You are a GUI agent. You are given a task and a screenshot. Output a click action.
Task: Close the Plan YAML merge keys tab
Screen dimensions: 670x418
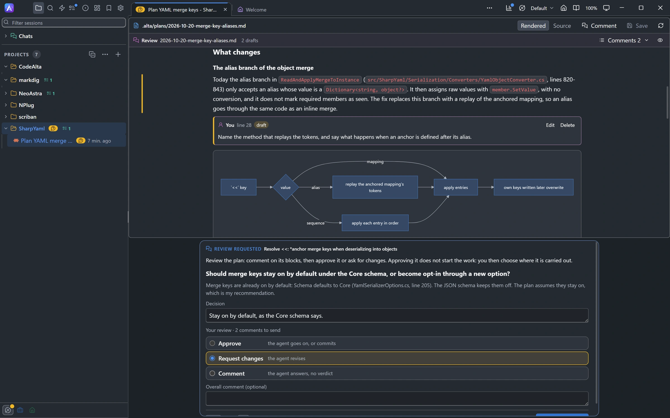click(x=225, y=9)
